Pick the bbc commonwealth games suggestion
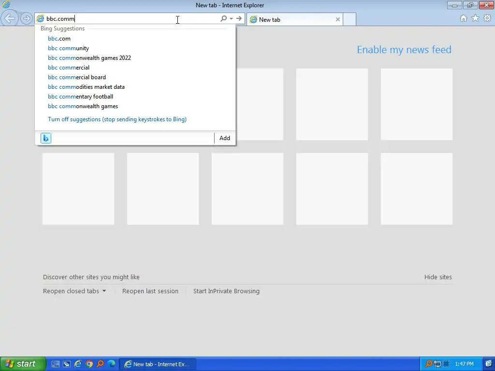The width and height of the screenshot is (495, 371). pyautogui.click(x=135, y=106)
